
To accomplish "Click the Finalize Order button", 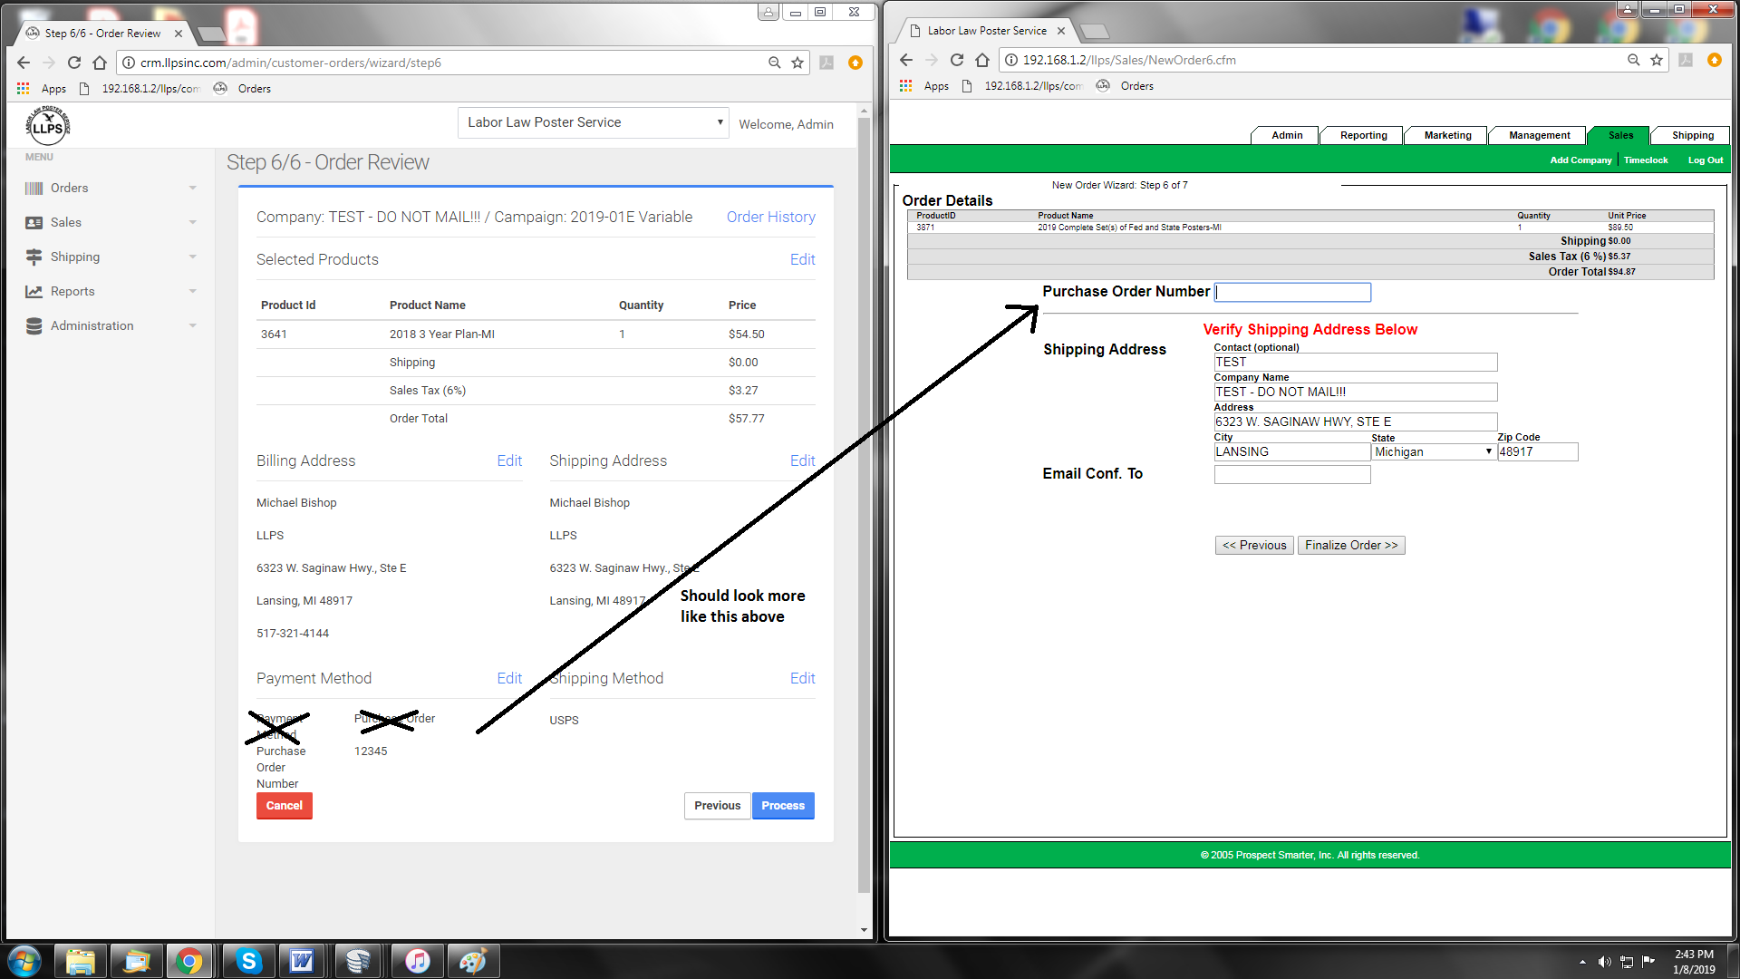I will pos(1350,545).
